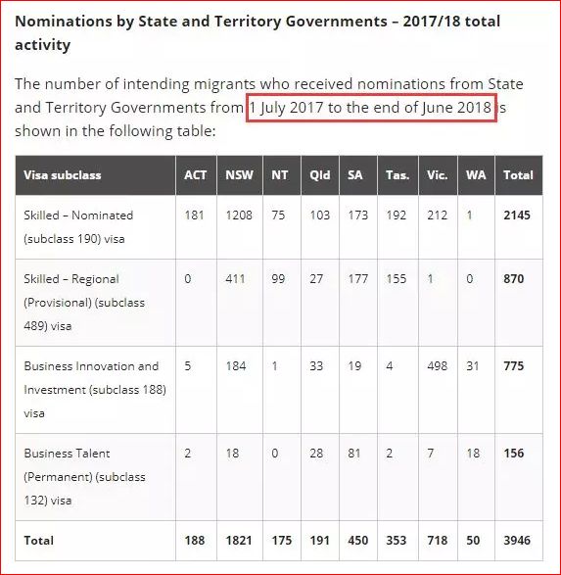Click the Visa subclass column header
This screenshot has width=561, height=575.
point(63,175)
